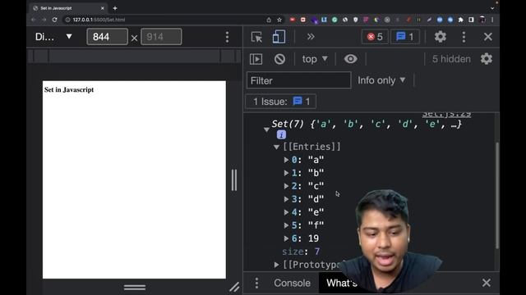The image size is (526, 295).
Task: Open DevTools customize three-dot menu
Action: point(464,37)
